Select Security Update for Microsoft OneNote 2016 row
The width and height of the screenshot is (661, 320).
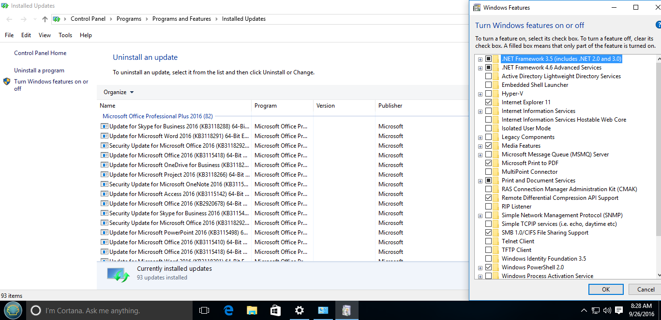(x=283, y=184)
